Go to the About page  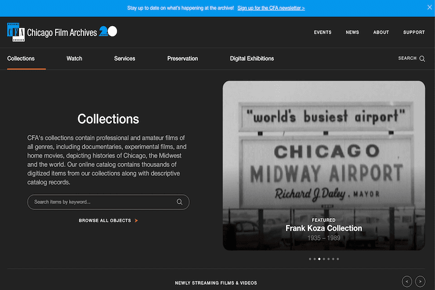tap(381, 32)
